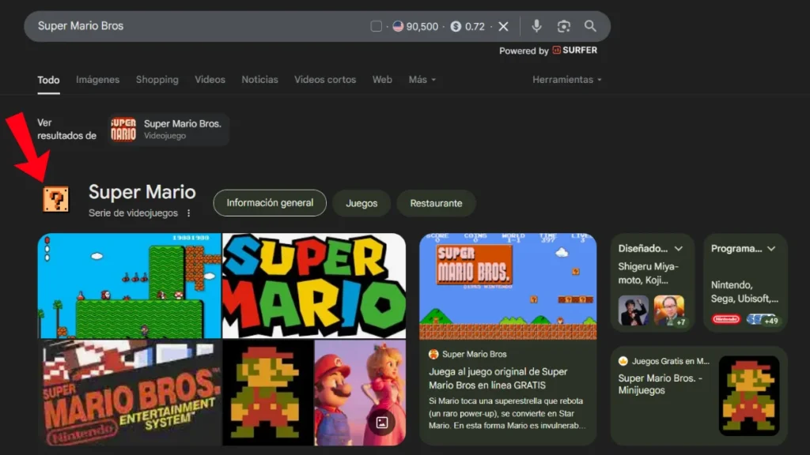Click the Serie de videojuegos subtitle
The width and height of the screenshot is (810, 455).
pyautogui.click(x=133, y=213)
